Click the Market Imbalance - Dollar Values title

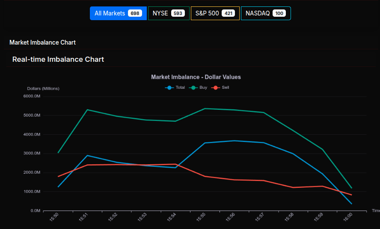pyautogui.click(x=196, y=77)
